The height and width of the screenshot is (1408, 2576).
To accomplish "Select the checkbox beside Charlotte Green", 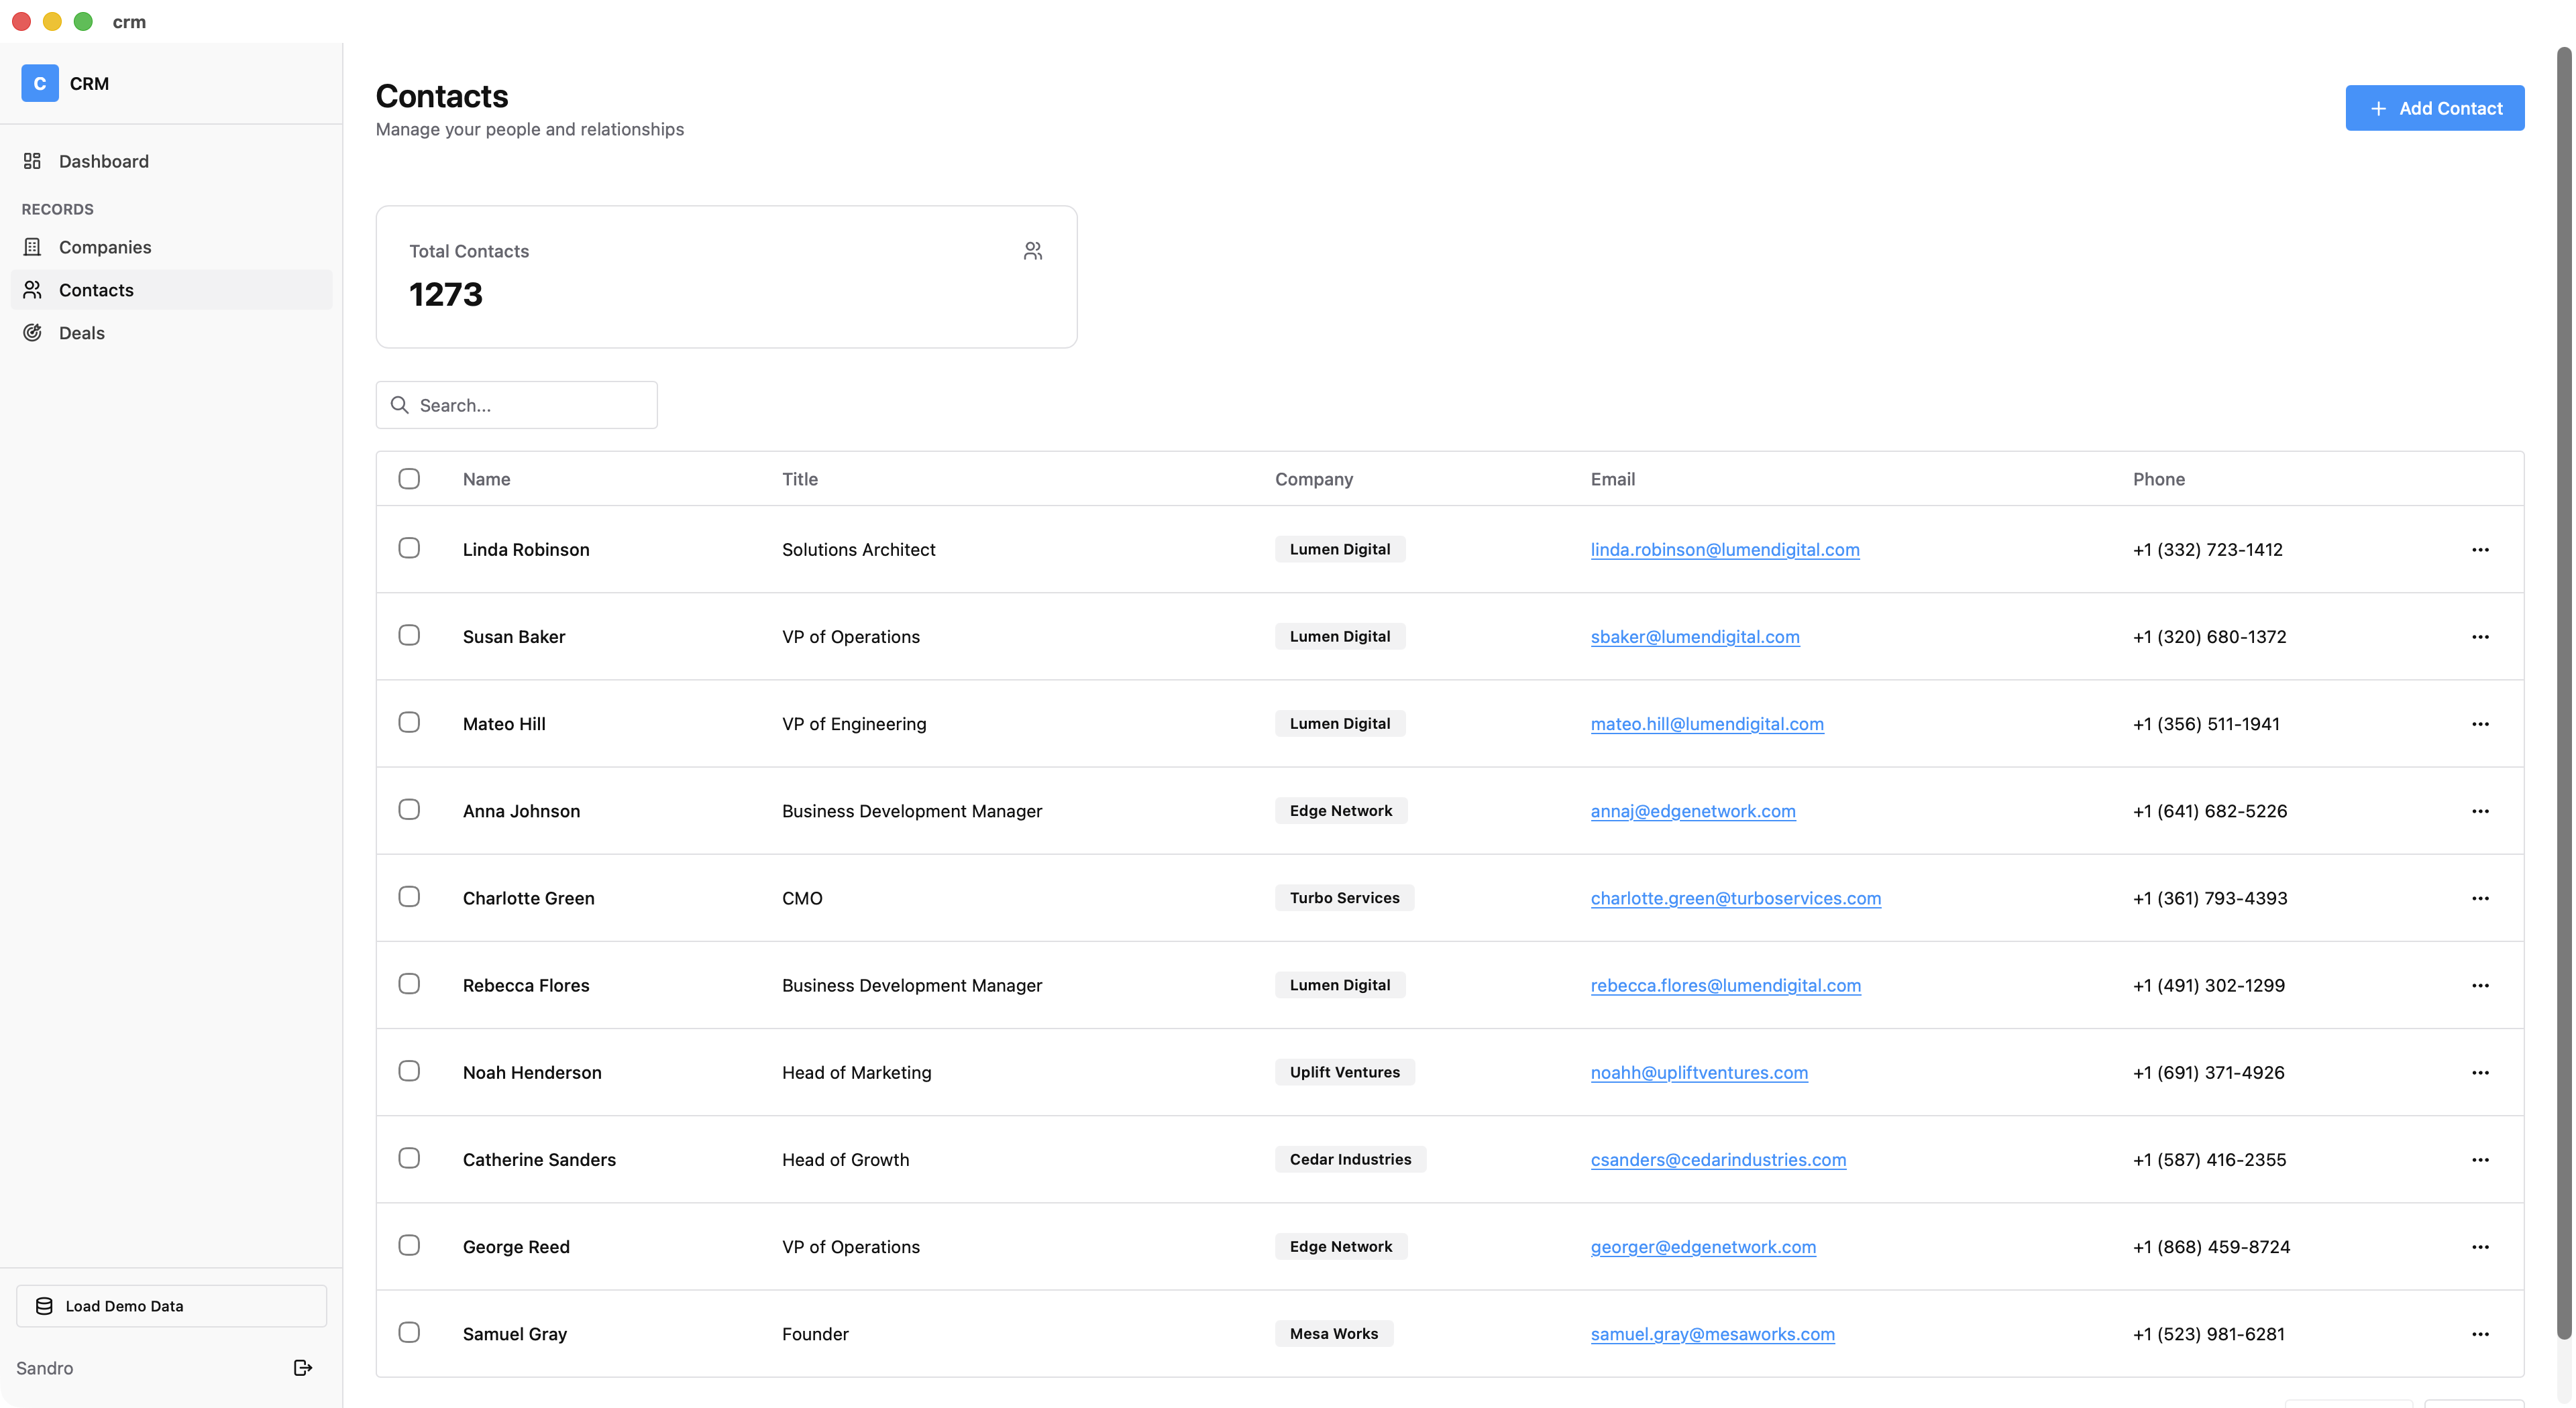I will pos(409,896).
